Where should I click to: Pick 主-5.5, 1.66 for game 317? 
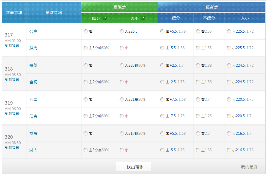[163, 48]
